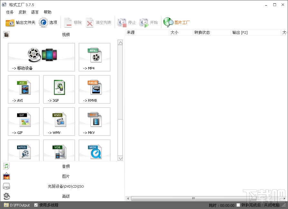Choose the -> WMV conversion tile

coord(59,122)
